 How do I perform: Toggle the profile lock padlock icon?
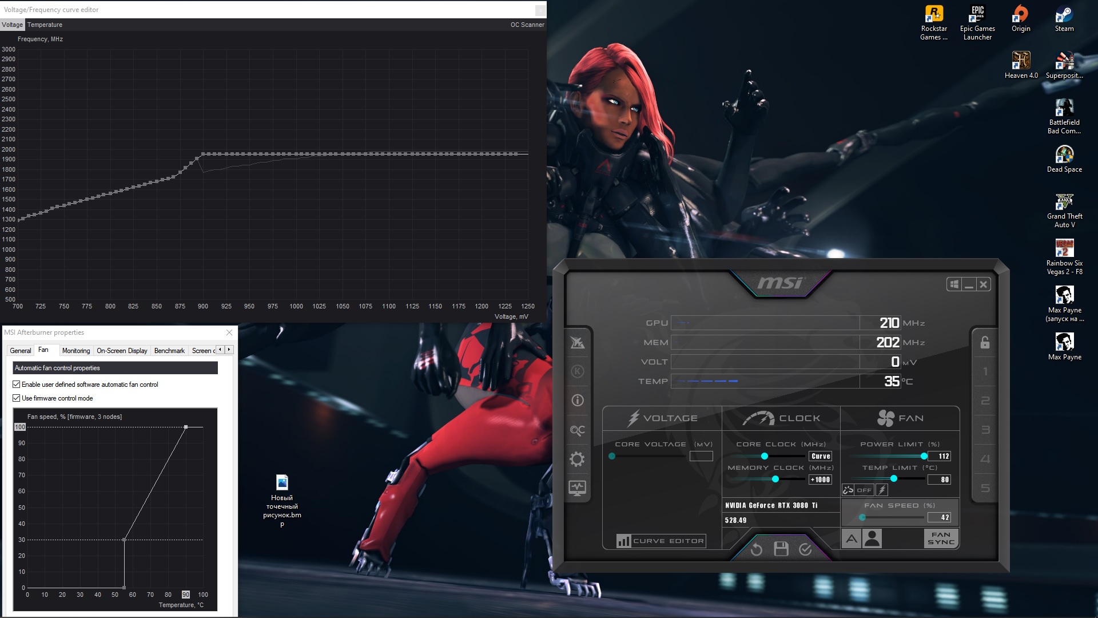985,342
